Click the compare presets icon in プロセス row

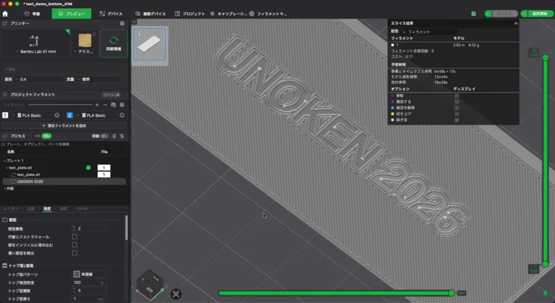pos(122,136)
